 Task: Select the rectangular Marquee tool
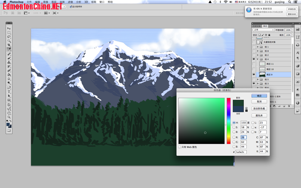tap(9, 33)
